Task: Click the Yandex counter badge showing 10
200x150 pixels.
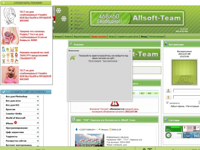Action: [x=191, y=129]
